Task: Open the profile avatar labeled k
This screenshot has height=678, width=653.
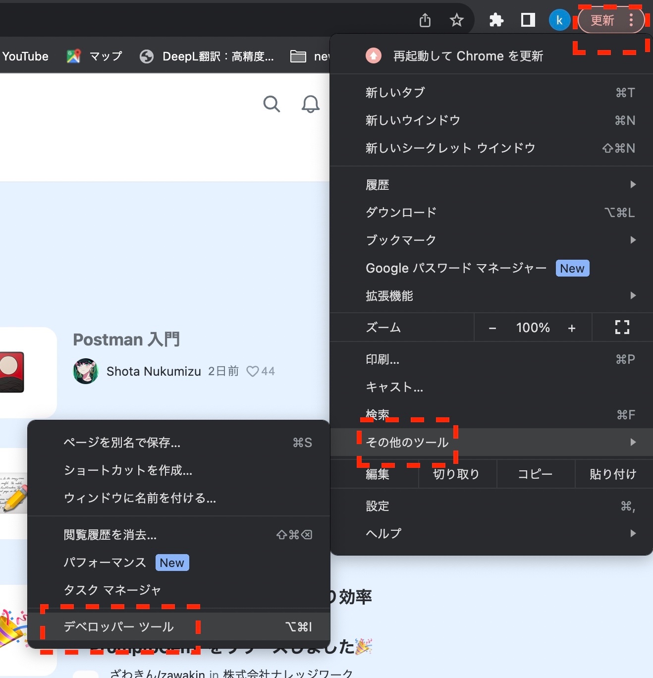Action: (x=559, y=20)
